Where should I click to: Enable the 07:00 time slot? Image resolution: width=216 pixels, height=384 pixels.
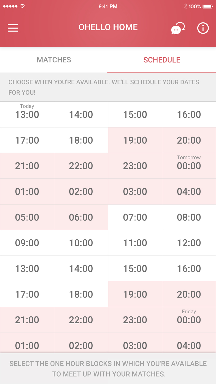point(135,217)
